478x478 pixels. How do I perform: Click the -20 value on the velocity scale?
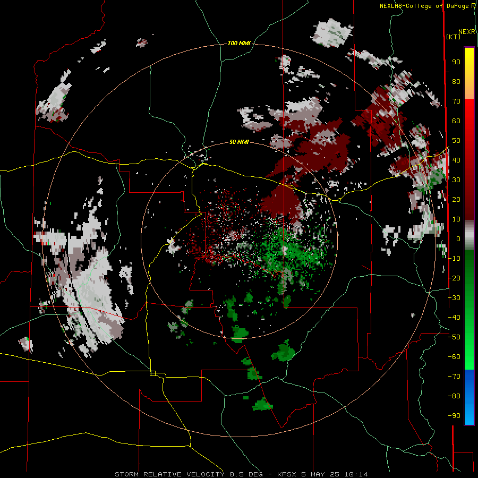pyautogui.click(x=454, y=278)
